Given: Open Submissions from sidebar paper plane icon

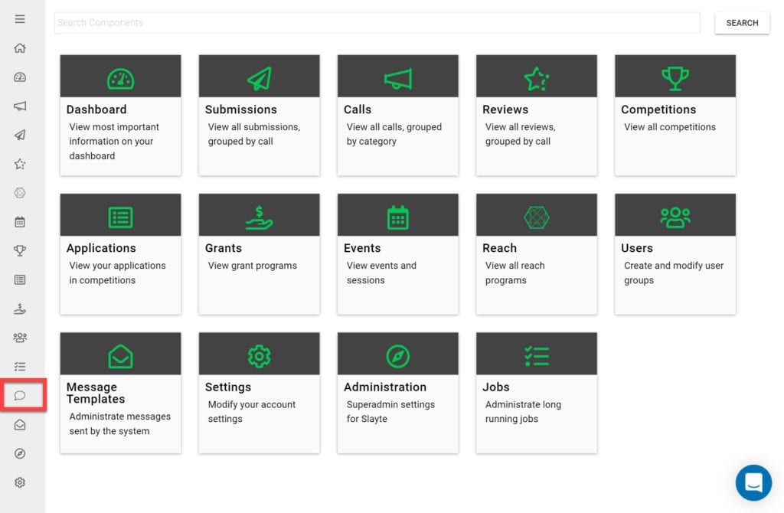Looking at the screenshot, I should coord(20,135).
